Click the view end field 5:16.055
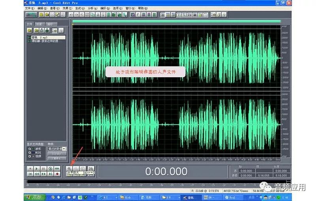This screenshot has width=316, height=201. click(264, 175)
